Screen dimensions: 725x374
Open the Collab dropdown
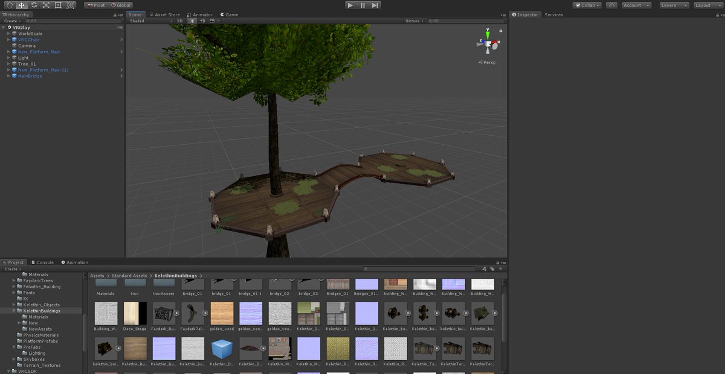tap(587, 5)
